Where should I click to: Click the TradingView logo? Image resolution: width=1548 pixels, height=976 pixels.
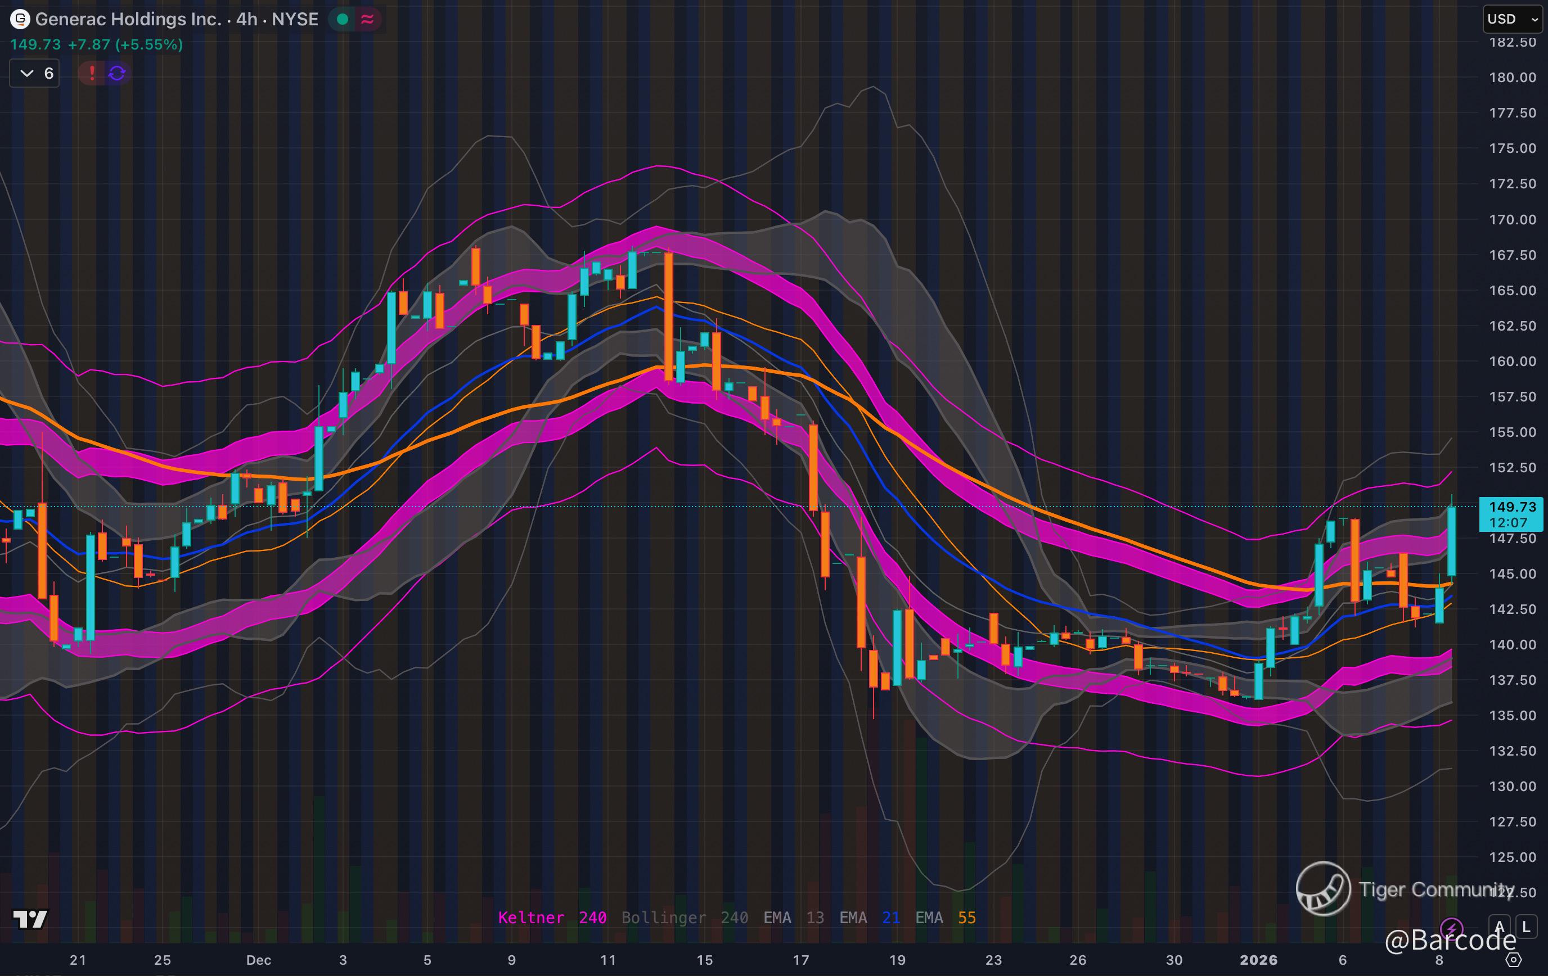click(30, 919)
